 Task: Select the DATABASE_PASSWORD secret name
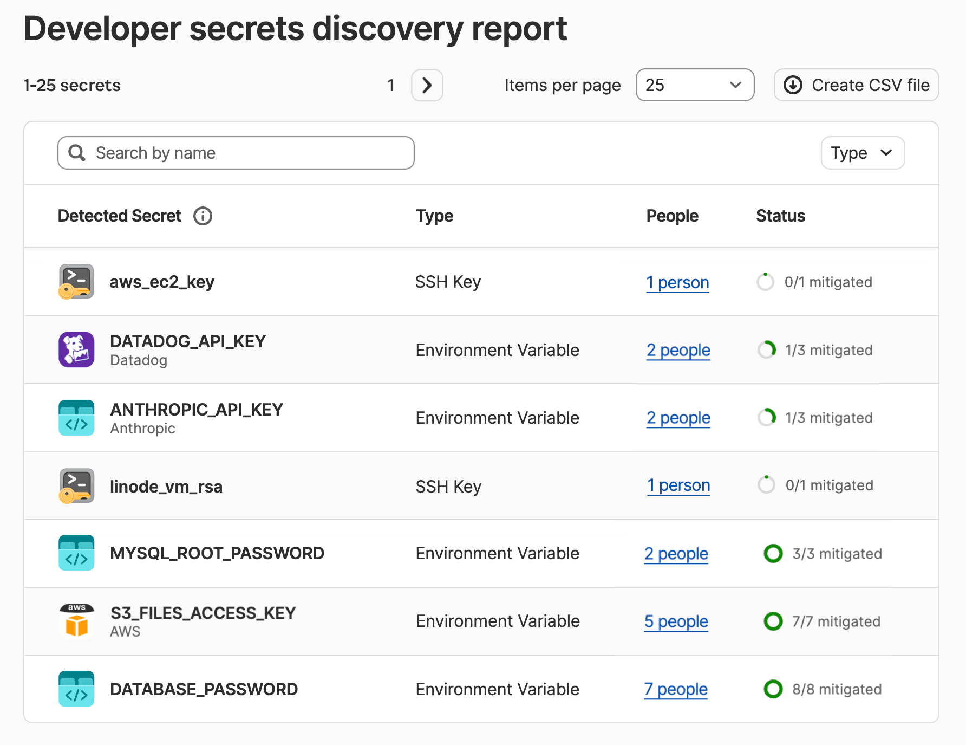[x=204, y=689]
